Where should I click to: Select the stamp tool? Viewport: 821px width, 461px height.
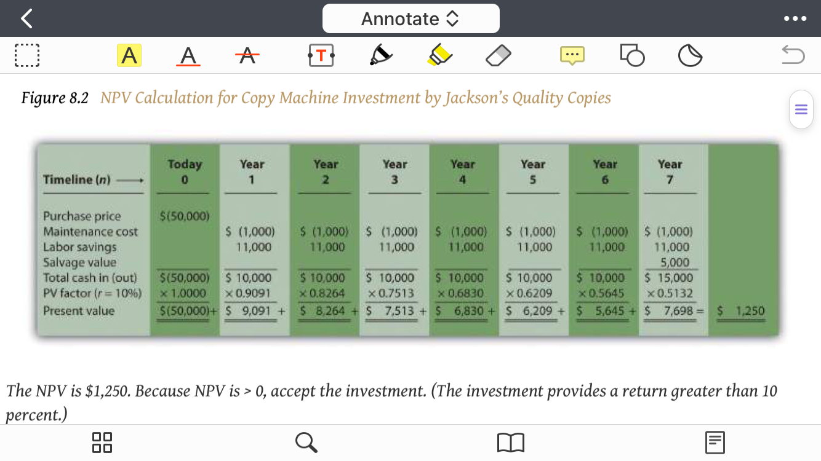[x=690, y=55]
